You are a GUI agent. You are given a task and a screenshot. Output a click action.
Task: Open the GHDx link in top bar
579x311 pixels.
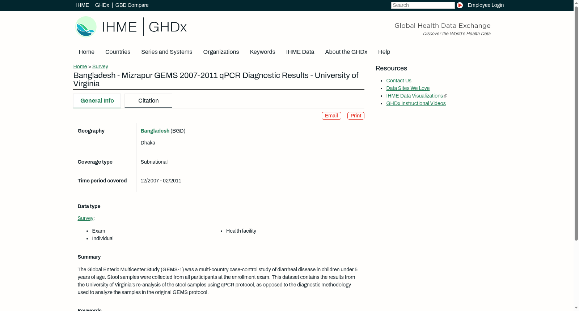click(x=102, y=5)
